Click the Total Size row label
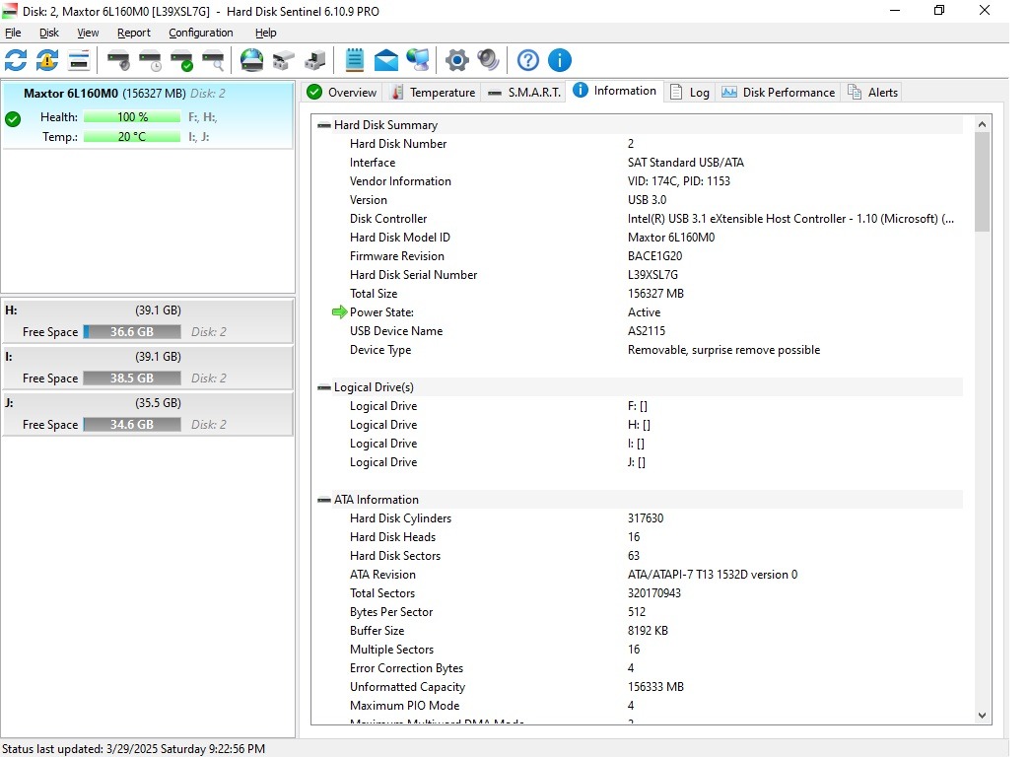 (x=374, y=294)
